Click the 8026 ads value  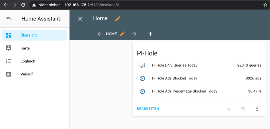tap(253, 78)
